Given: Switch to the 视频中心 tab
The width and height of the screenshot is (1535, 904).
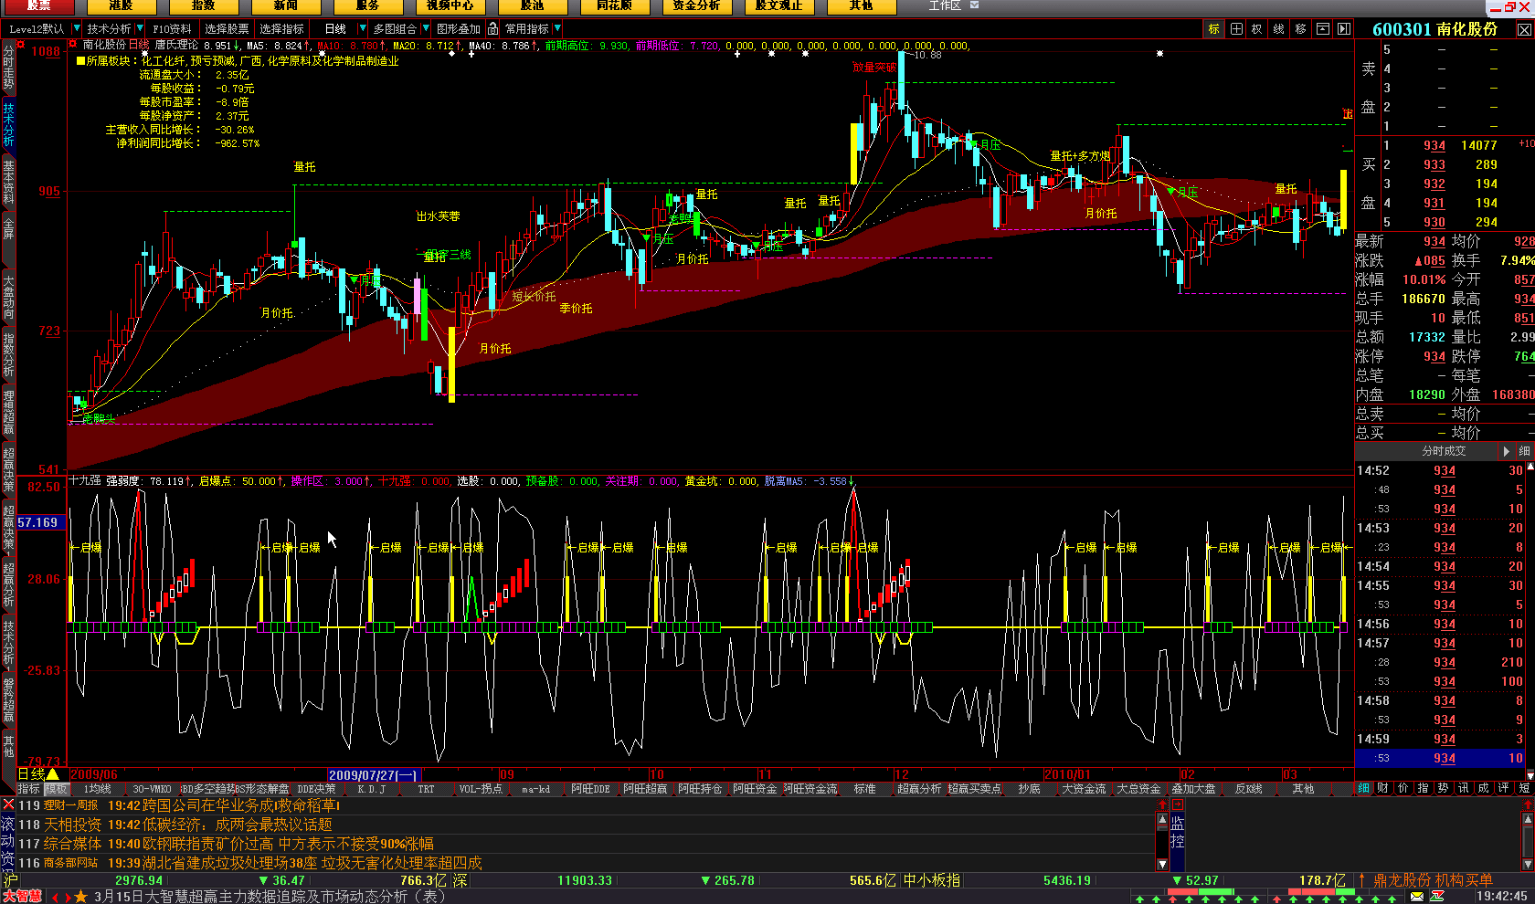Looking at the screenshot, I should [x=450, y=5].
